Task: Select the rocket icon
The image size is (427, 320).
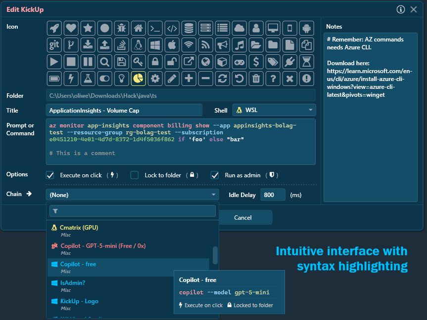Action: 55,28
